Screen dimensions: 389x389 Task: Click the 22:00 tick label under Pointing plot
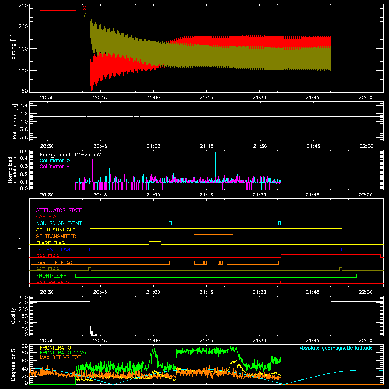point(366,98)
